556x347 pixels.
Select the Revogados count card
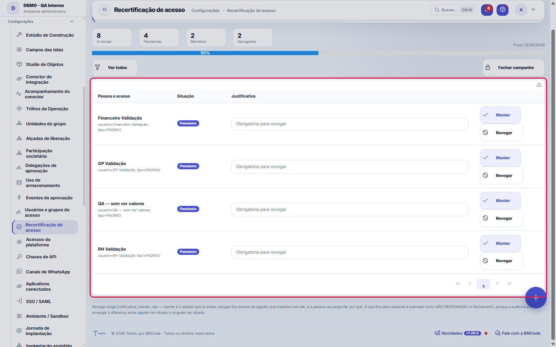(x=253, y=38)
